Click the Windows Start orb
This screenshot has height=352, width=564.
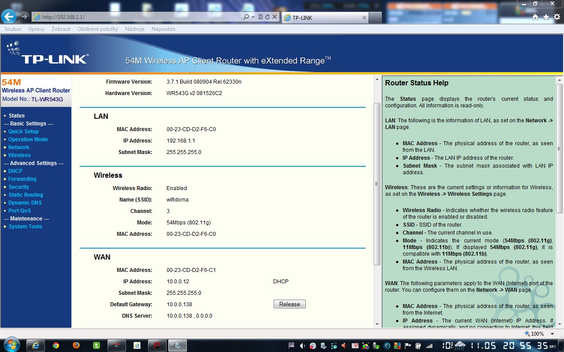click(11, 345)
